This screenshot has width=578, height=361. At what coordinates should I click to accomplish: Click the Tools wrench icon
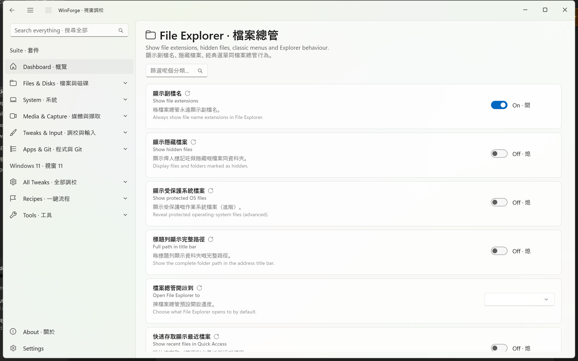(x=13, y=215)
